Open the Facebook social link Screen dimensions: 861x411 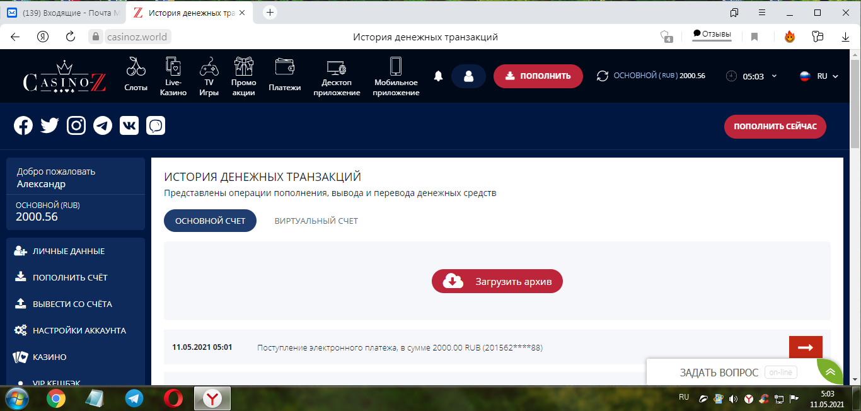pyautogui.click(x=23, y=125)
